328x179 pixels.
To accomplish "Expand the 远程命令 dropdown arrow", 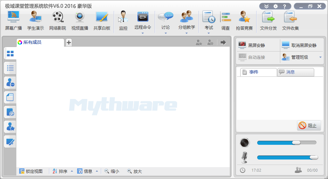I will [143, 33].
